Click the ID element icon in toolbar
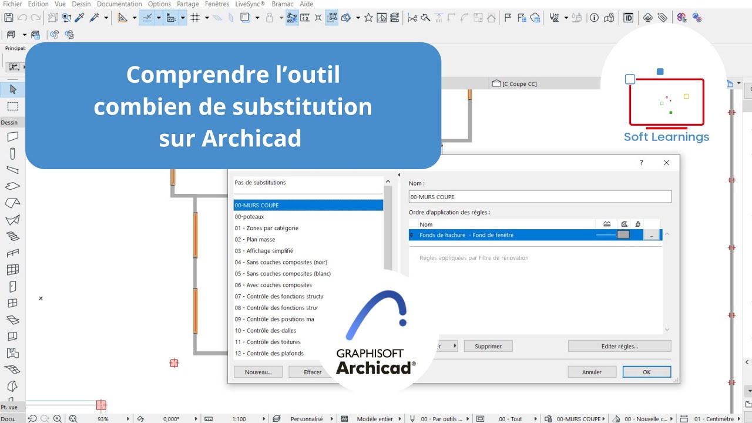 click(629, 18)
